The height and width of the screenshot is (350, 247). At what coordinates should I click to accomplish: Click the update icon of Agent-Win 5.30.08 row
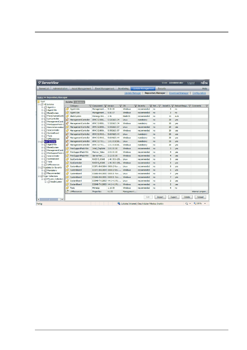click(x=67, y=109)
